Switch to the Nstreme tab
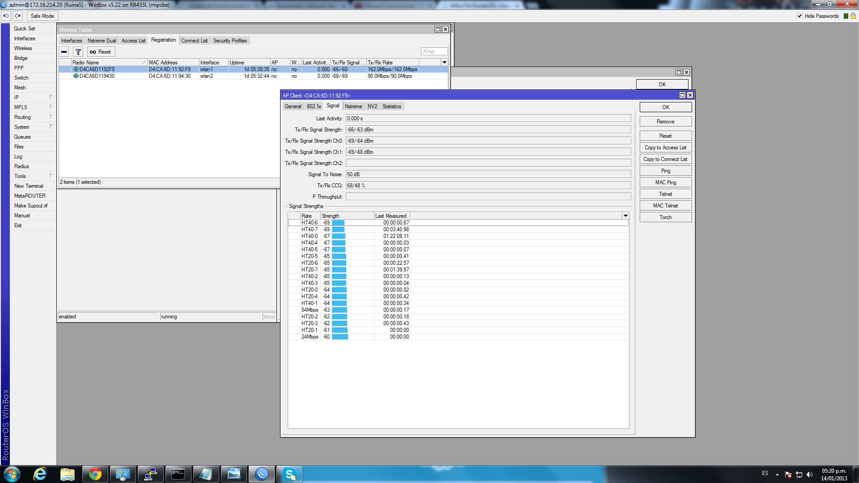 pyautogui.click(x=353, y=106)
